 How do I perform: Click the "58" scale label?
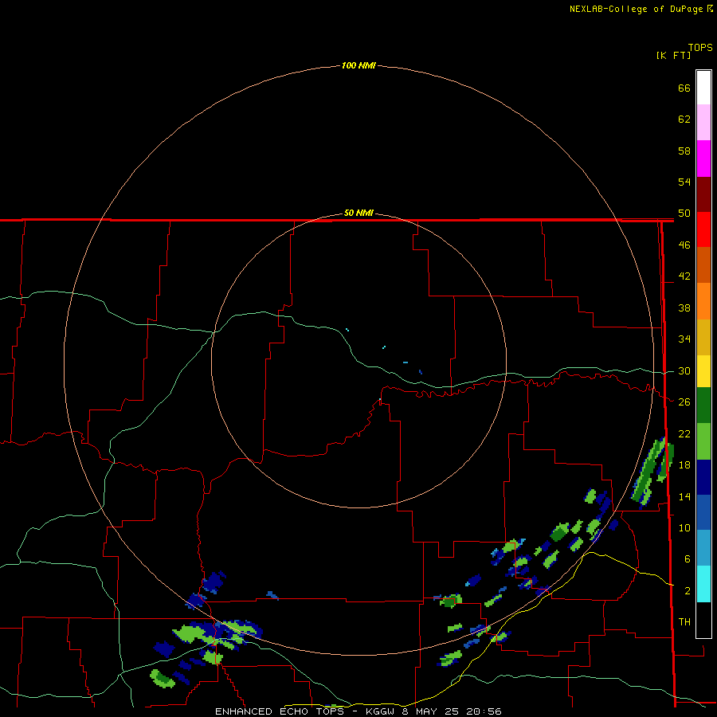[684, 151]
